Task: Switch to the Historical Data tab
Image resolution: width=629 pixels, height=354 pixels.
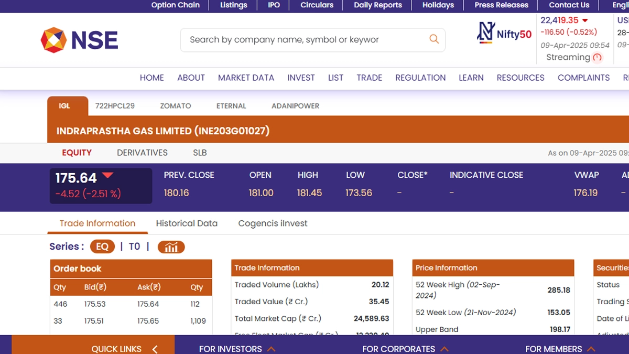Action: 187,223
